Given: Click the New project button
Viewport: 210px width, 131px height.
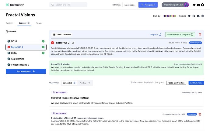Looking at the screenshot, I should pos(148,5).
